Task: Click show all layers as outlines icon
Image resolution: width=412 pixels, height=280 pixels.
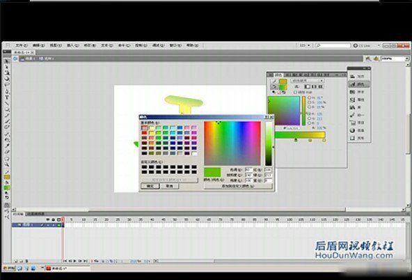Action: tap(59, 219)
